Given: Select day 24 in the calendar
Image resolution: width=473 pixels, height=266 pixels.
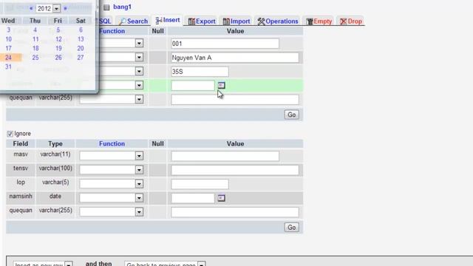Looking at the screenshot, I should pos(8,58).
